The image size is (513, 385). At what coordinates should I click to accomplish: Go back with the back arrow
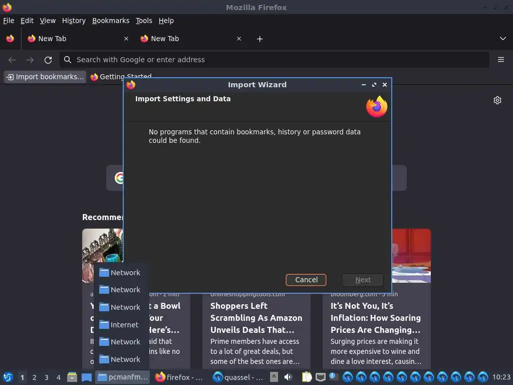12,60
